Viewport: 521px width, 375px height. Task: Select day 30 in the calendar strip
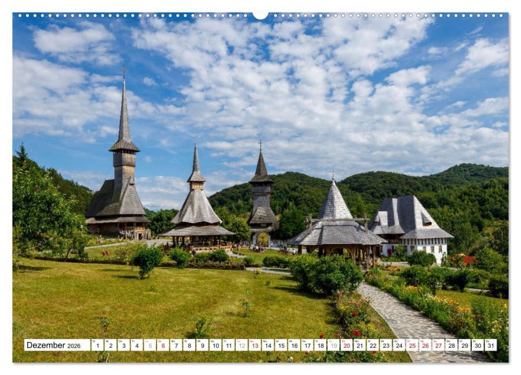(x=478, y=345)
